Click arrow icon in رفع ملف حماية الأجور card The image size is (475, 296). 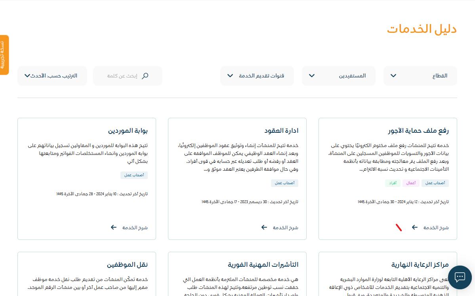[415, 228]
